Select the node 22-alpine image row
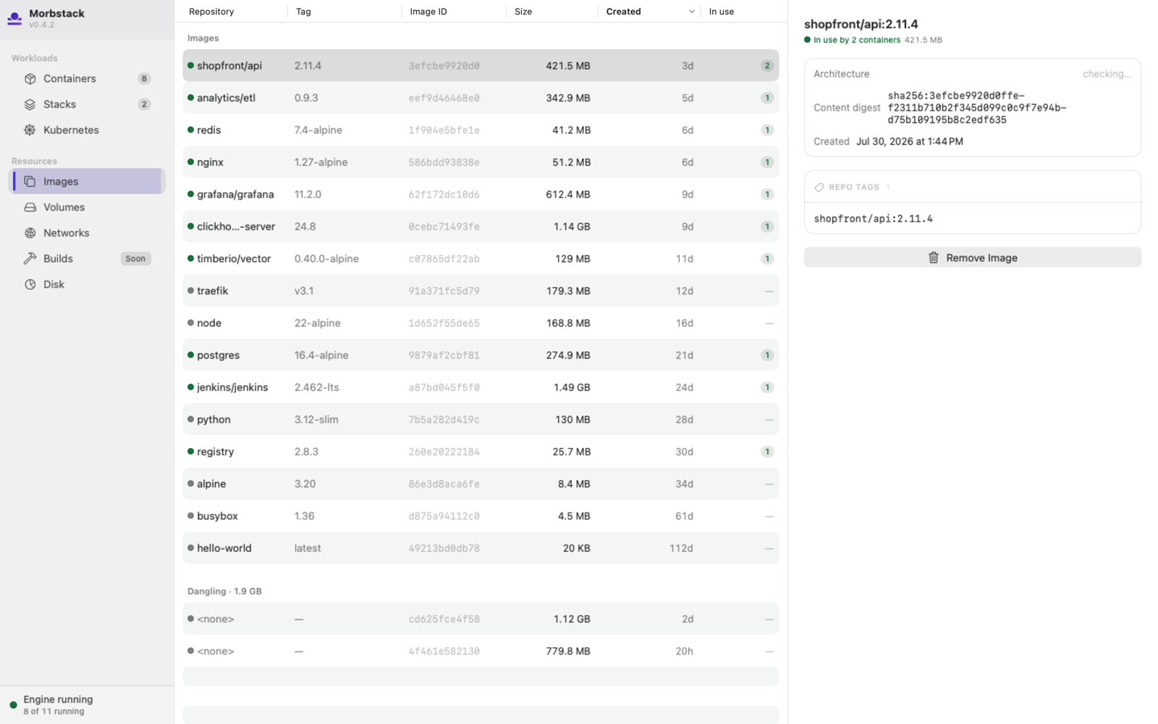The image size is (1158, 724). tap(481, 323)
